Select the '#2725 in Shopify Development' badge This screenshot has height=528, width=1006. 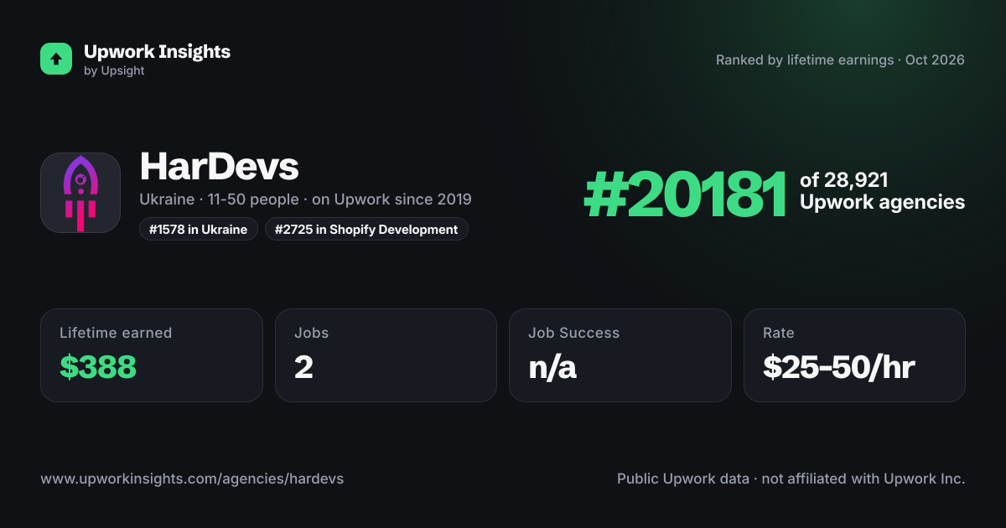coord(366,229)
